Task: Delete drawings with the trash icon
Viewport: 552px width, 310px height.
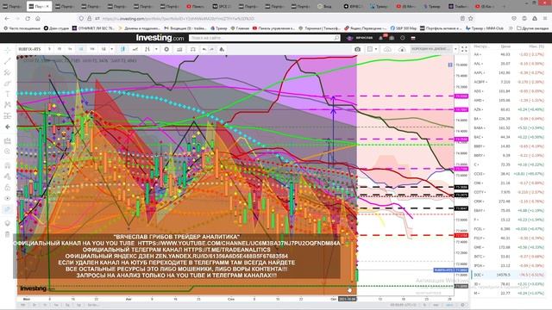Action: coord(8,234)
